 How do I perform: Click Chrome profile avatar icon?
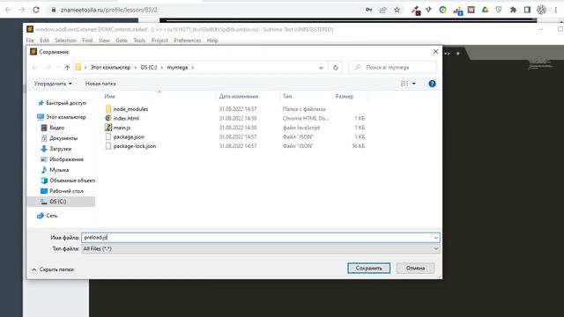[x=541, y=10]
